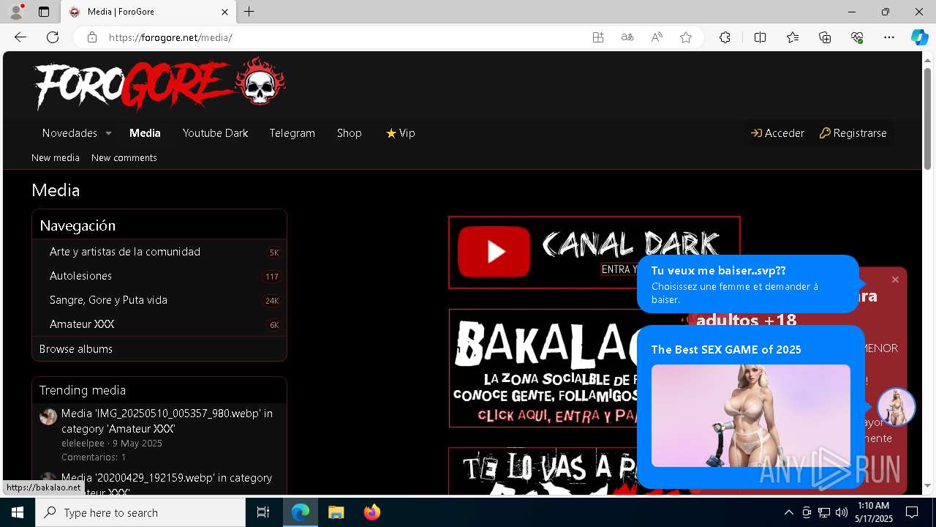Launch Firefox from the taskbar

(x=371, y=512)
